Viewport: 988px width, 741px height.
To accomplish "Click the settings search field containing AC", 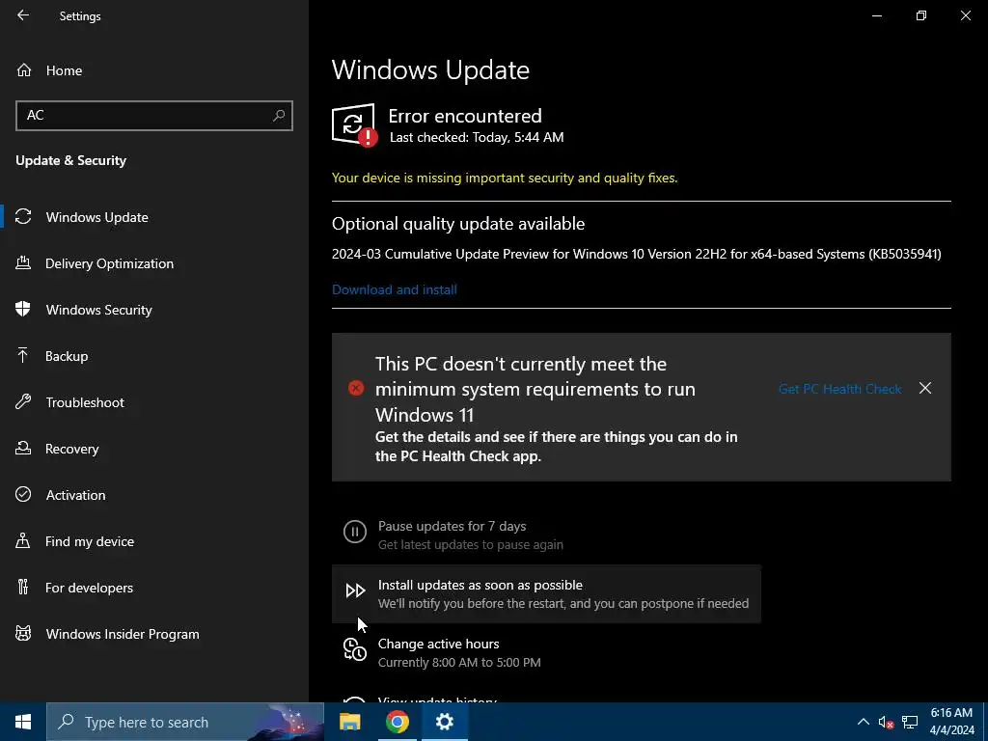I will 154,116.
